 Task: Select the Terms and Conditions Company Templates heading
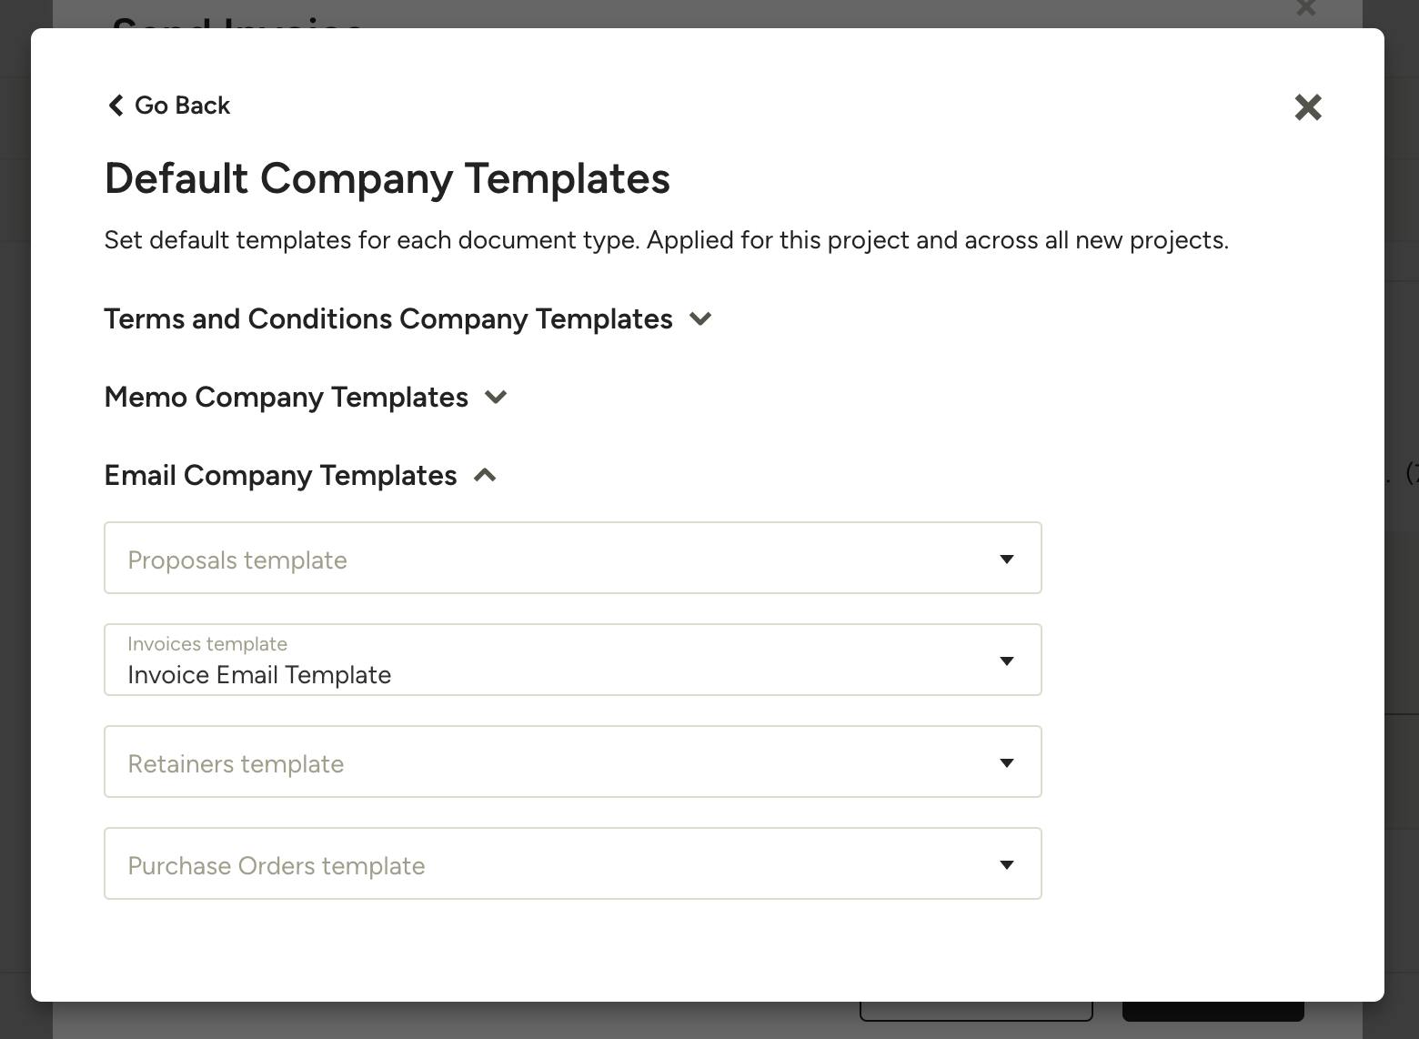pos(387,319)
